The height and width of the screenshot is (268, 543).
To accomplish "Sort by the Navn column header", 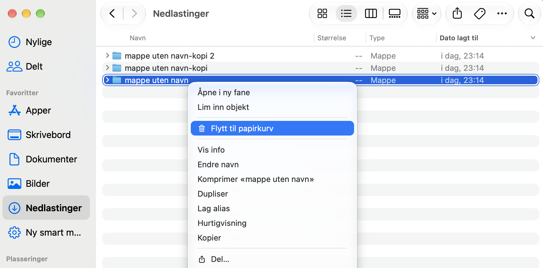I will [x=138, y=38].
